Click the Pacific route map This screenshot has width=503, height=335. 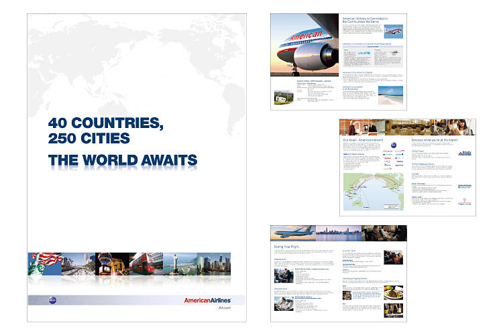(x=374, y=192)
